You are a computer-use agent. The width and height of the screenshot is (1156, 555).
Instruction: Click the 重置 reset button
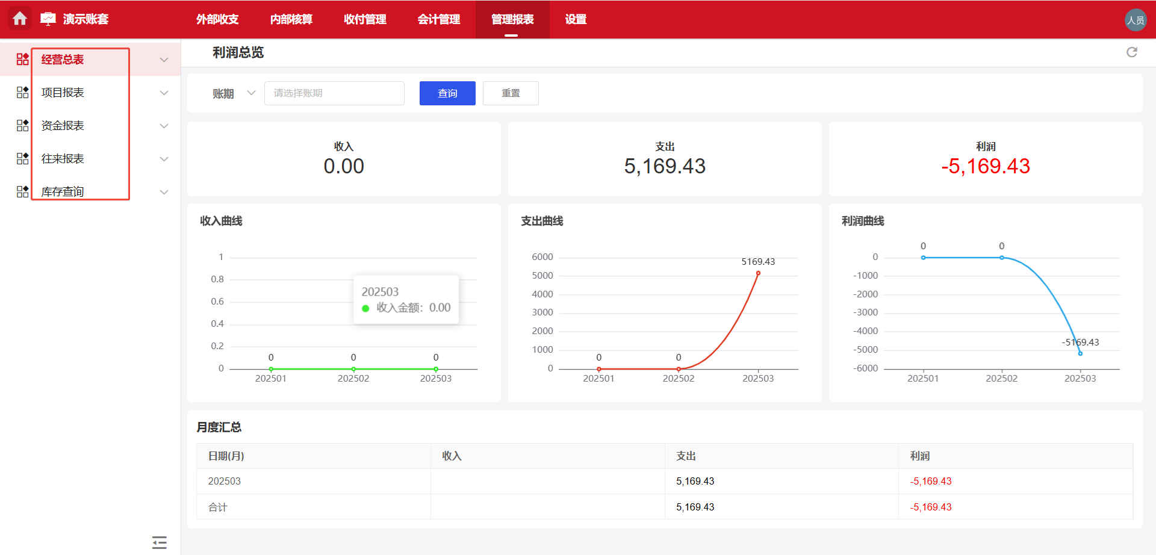[x=510, y=93]
